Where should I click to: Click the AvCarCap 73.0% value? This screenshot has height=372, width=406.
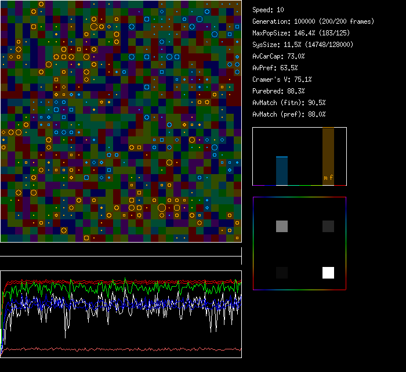click(x=278, y=56)
